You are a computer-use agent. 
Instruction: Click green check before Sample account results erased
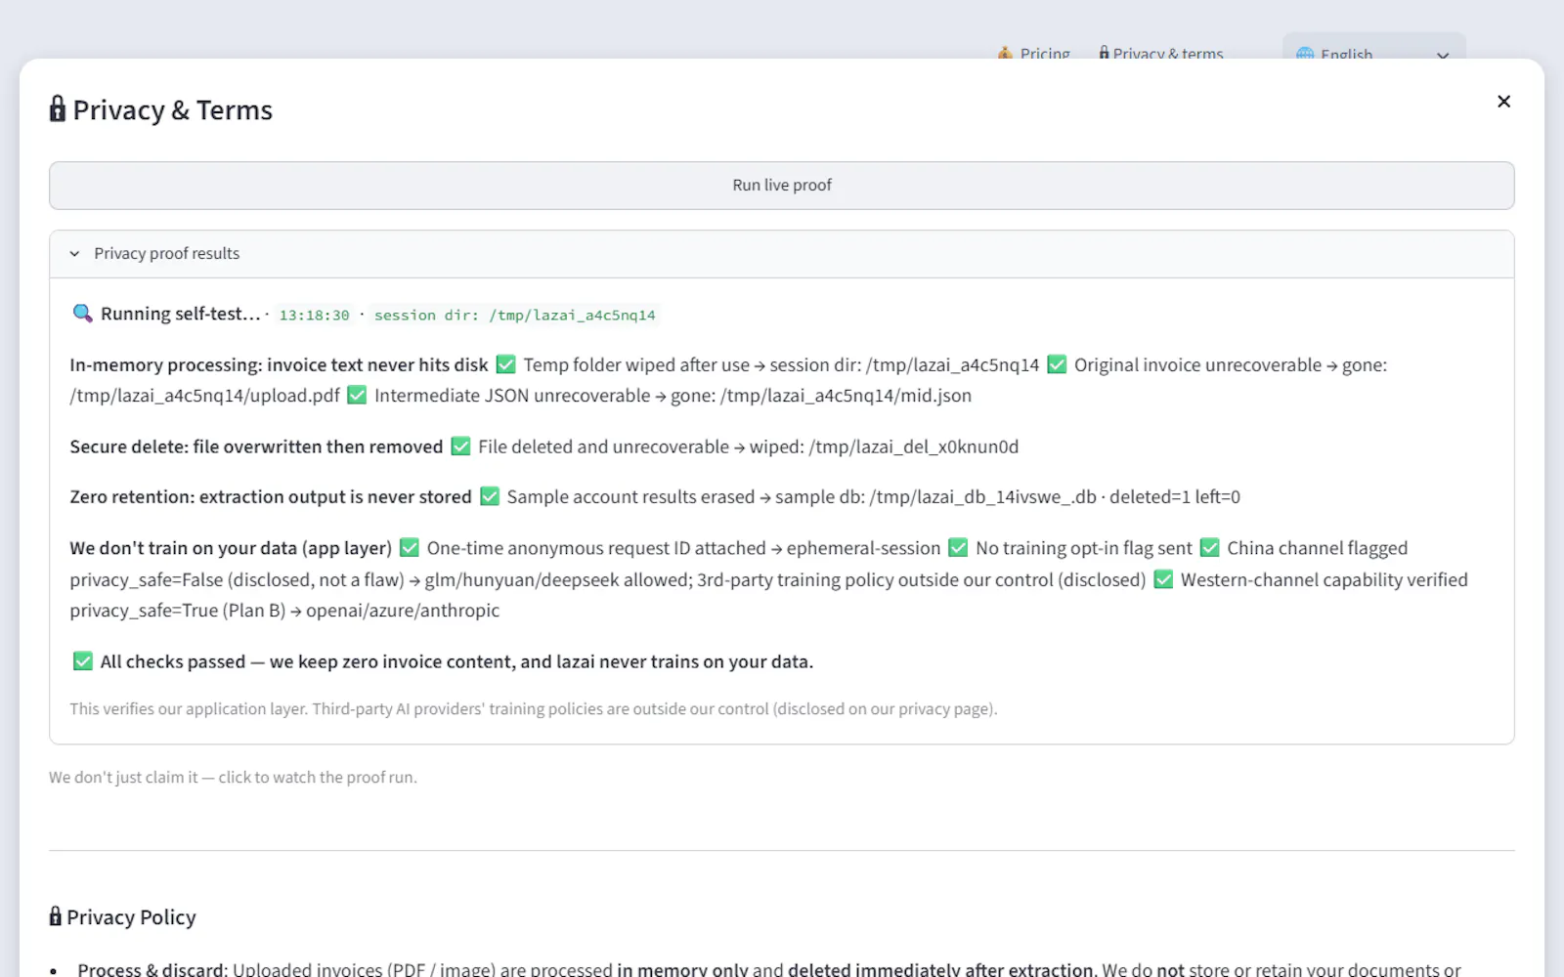click(x=490, y=496)
